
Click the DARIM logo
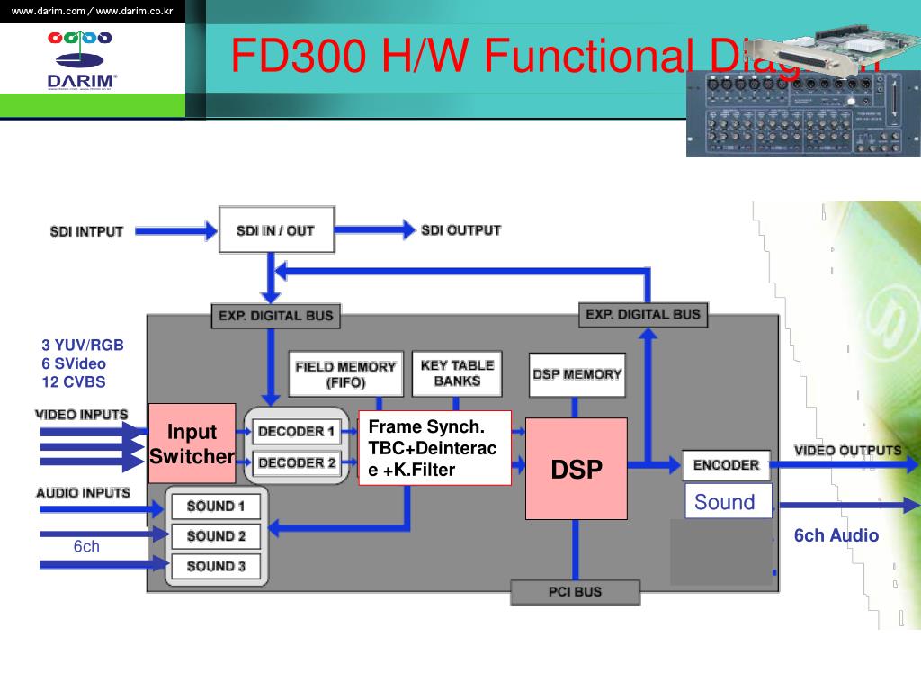(x=81, y=61)
